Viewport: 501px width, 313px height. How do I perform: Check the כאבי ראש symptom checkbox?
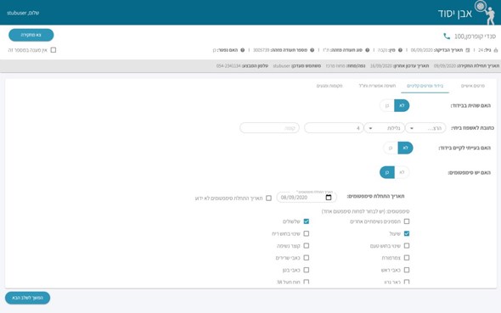[x=407, y=270]
